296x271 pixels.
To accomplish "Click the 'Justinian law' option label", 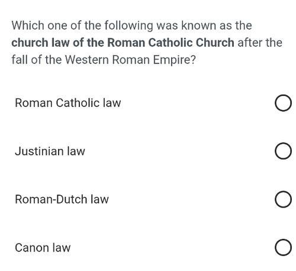I will [x=50, y=151].
